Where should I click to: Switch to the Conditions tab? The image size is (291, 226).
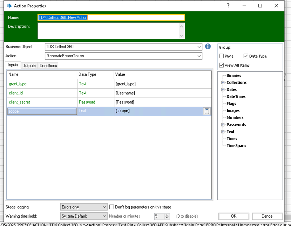click(48, 66)
